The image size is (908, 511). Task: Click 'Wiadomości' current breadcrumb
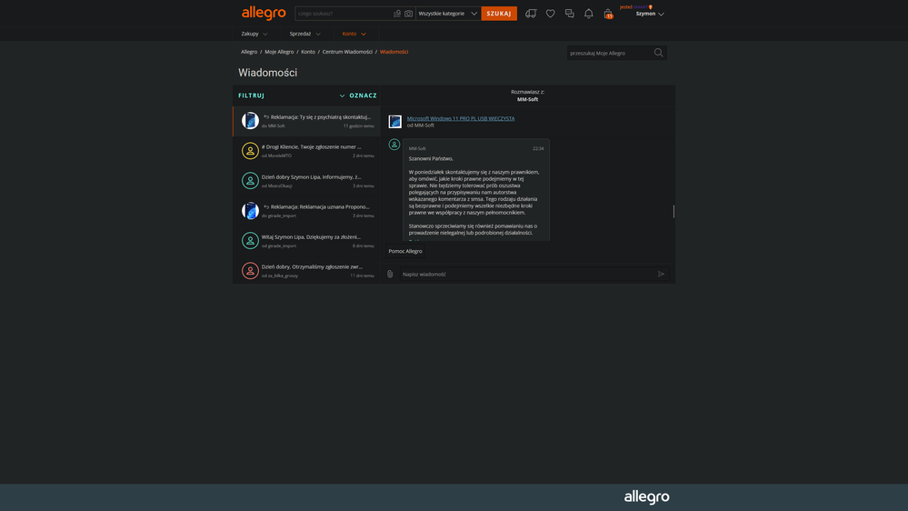coord(394,52)
